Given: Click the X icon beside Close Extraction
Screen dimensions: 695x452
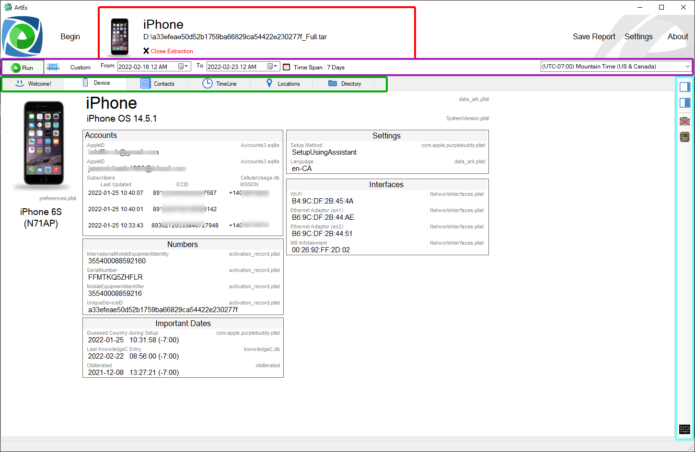Looking at the screenshot, I should click(x=146, y=51).
